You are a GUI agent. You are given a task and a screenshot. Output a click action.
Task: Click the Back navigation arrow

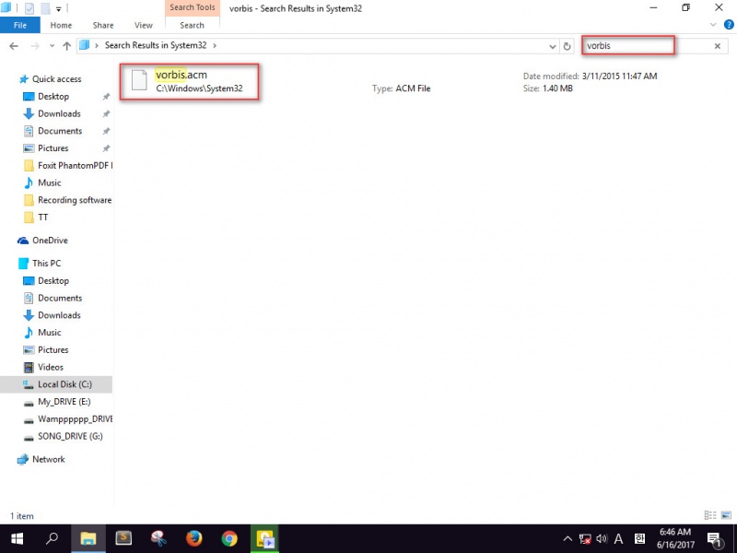[14, 45]
